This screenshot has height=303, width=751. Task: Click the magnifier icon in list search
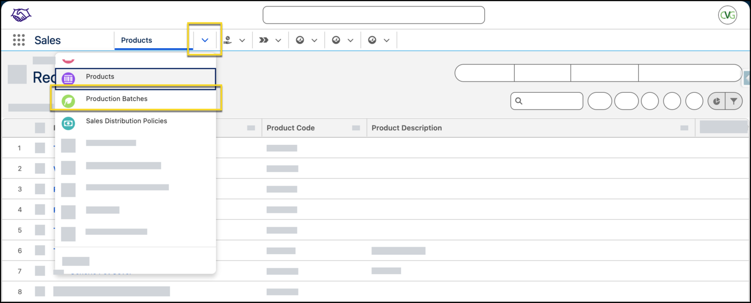tap(519, 101)
